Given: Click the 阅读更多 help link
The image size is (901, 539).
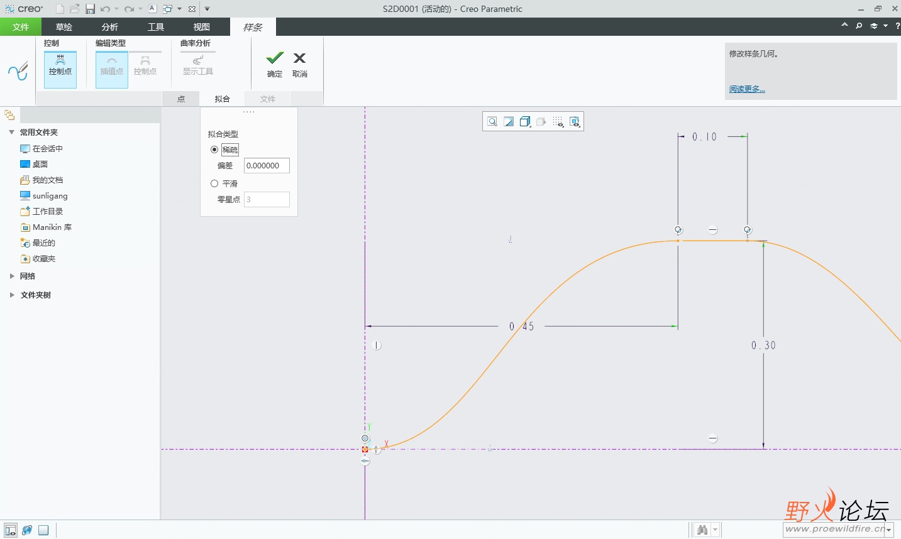Looking at the screenshot, I should click(747, 89).
